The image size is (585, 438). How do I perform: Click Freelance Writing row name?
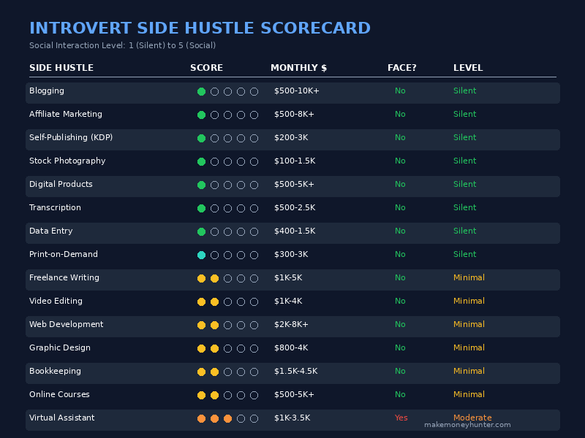[64, 278]
